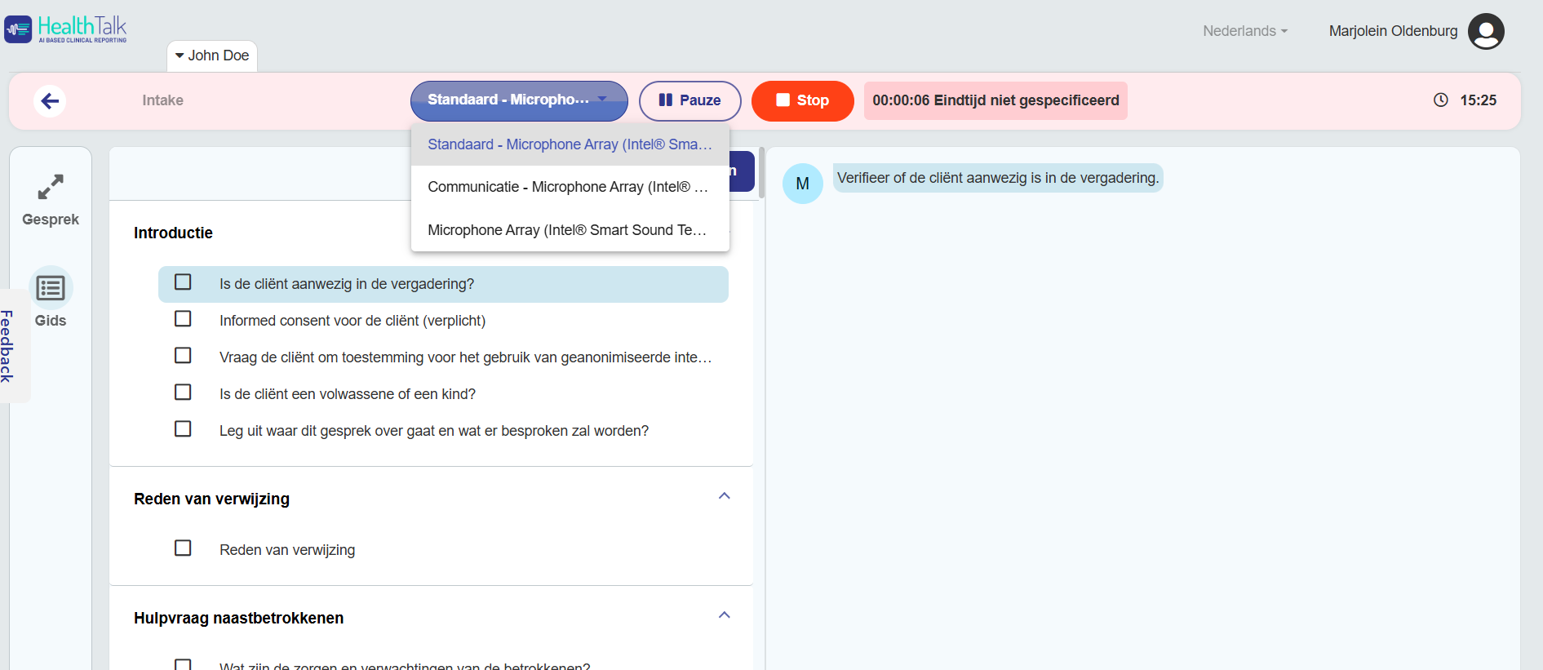Check 'Is de cliënt aanwezig in de vergadering?'
This screenshot has height=670, width=1543.
pyautogui.click(x=183, y=282)
